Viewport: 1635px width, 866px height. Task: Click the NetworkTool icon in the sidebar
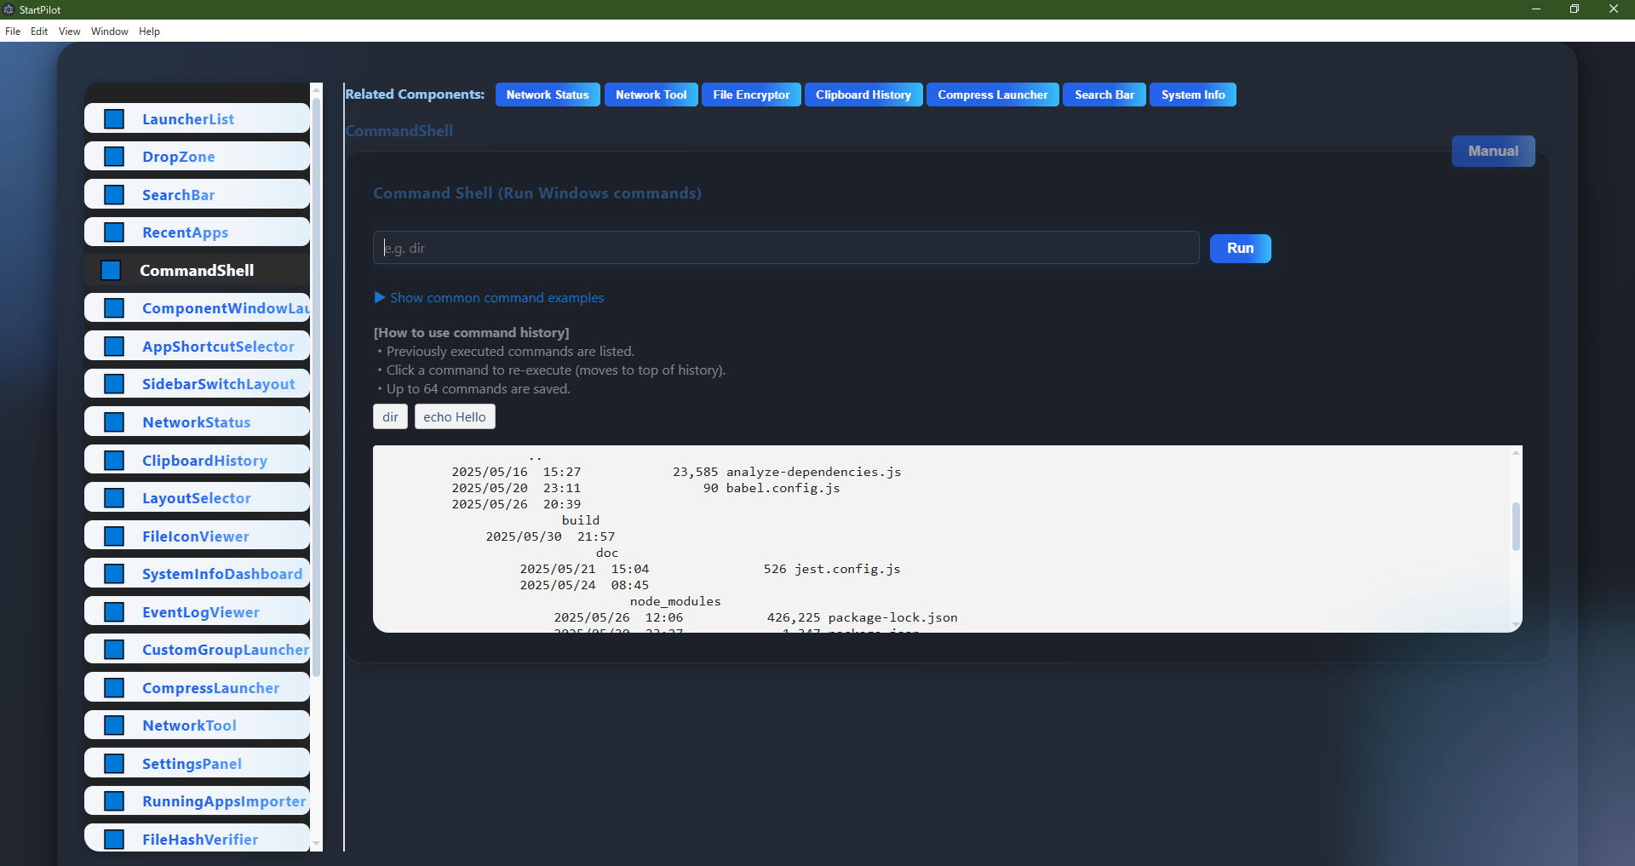point(114,725)
